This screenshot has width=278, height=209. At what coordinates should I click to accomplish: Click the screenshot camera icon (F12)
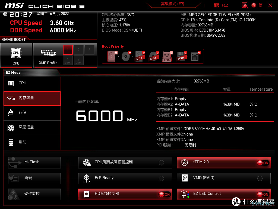point(216,5)
